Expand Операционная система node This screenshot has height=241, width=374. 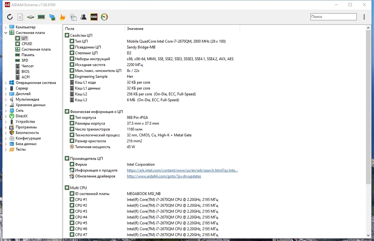click(x=6, y=83)
